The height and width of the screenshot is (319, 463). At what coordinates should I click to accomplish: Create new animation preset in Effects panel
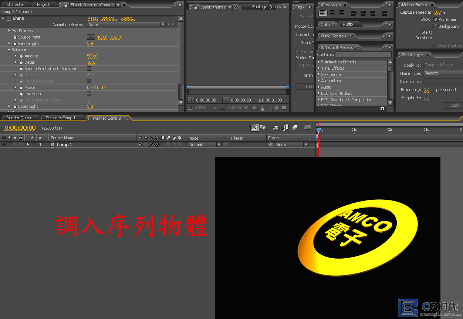[x=382, y=109]
